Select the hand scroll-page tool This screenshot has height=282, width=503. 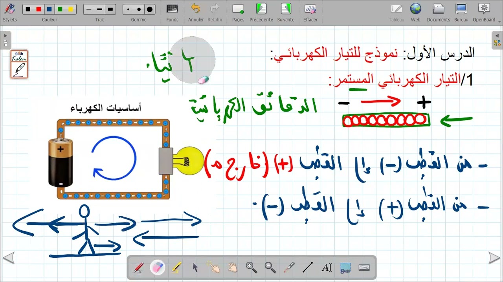pyautogui.click(x=233, y=268)
